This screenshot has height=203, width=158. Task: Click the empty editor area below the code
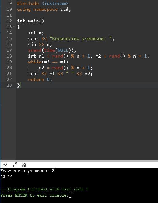pyautogui.click(x=87, y=123)
